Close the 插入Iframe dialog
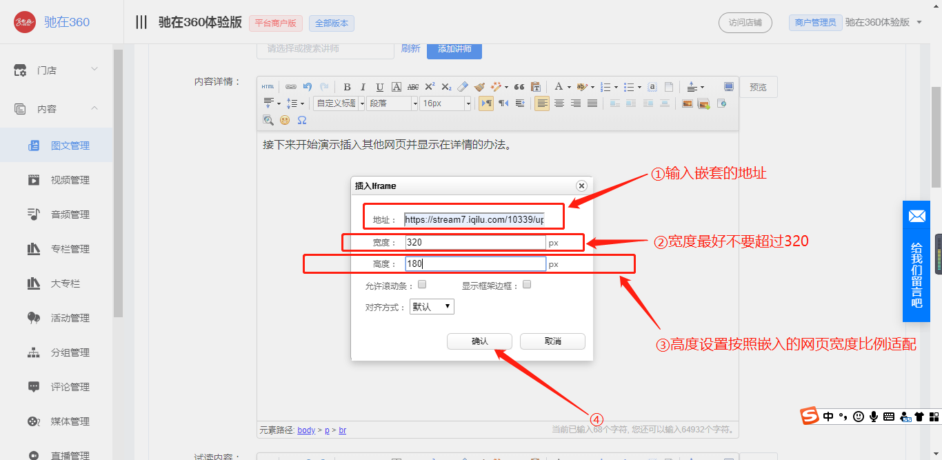Image resolution: width=942 pixels, height=460 pixels. tap(581, 186)
